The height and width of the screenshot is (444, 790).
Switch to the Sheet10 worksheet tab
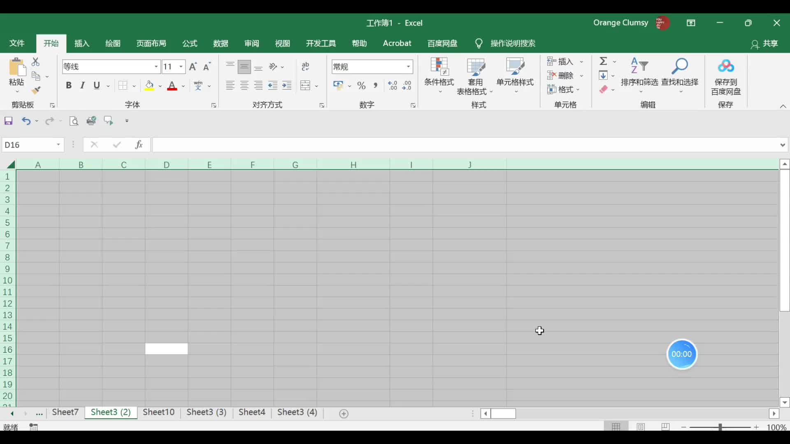(x=158, y=412)
